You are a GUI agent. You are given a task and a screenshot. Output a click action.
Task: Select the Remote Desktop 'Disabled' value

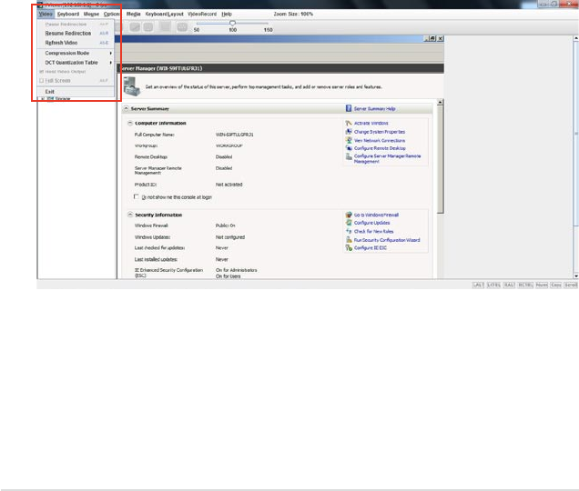tap(224, 156)
